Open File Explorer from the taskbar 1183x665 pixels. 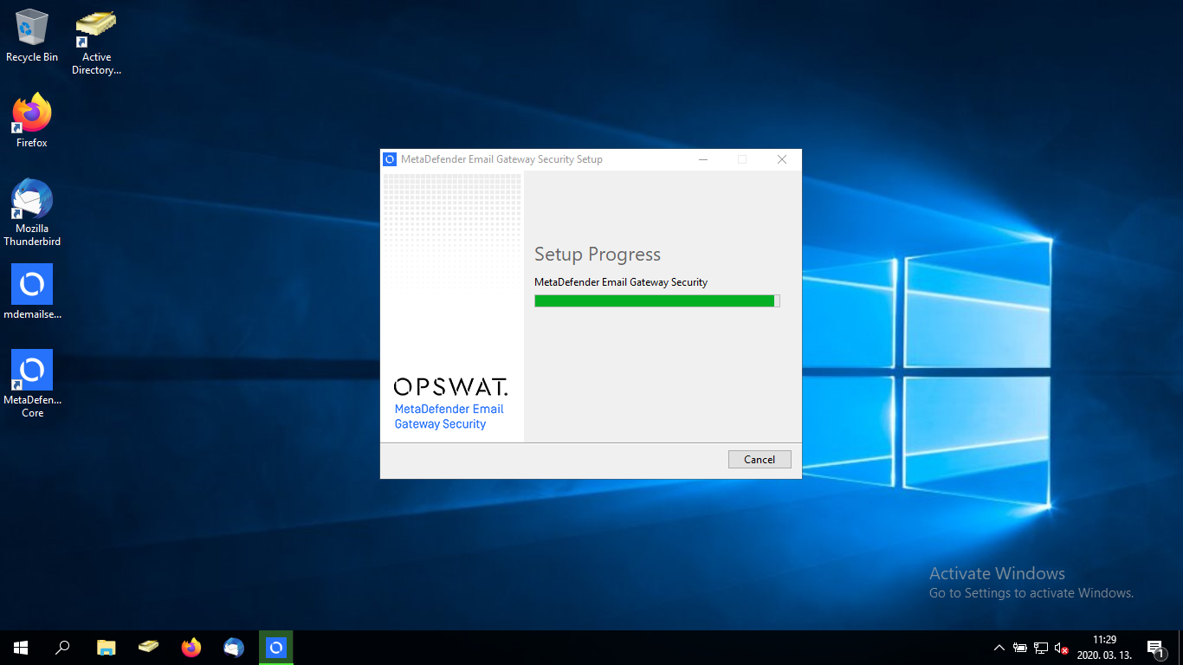[107, 648]
